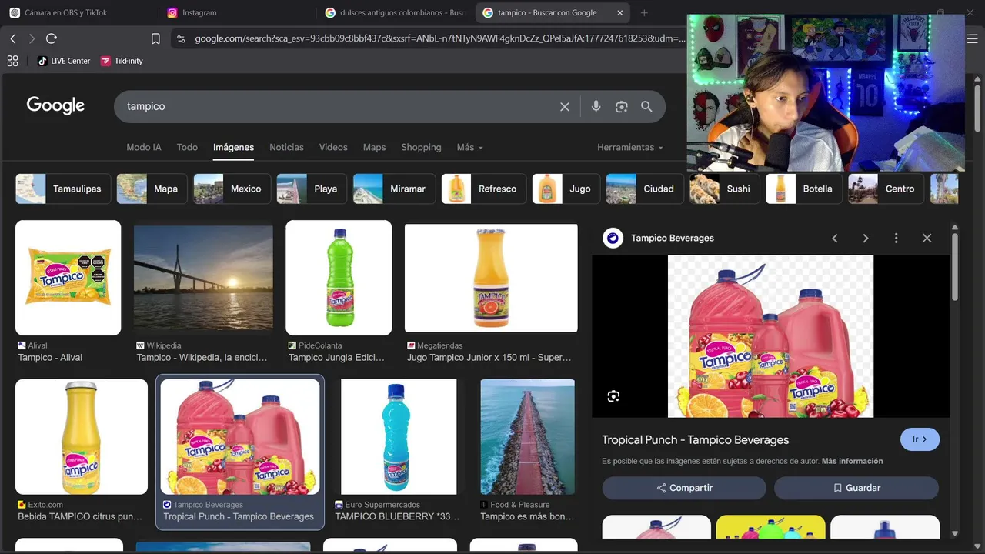The height and width of the screenshot is (554, 985).
Task: Open the site information icon in address bar
Action: (180, 38)
